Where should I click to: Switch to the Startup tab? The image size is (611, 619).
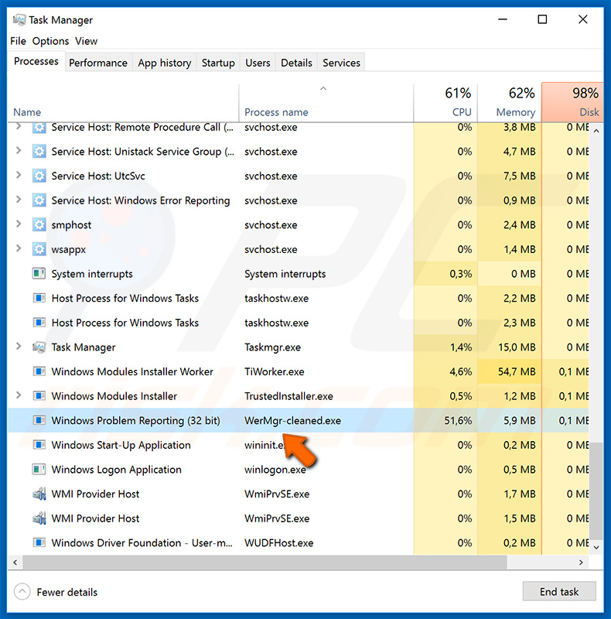point(218,63)
